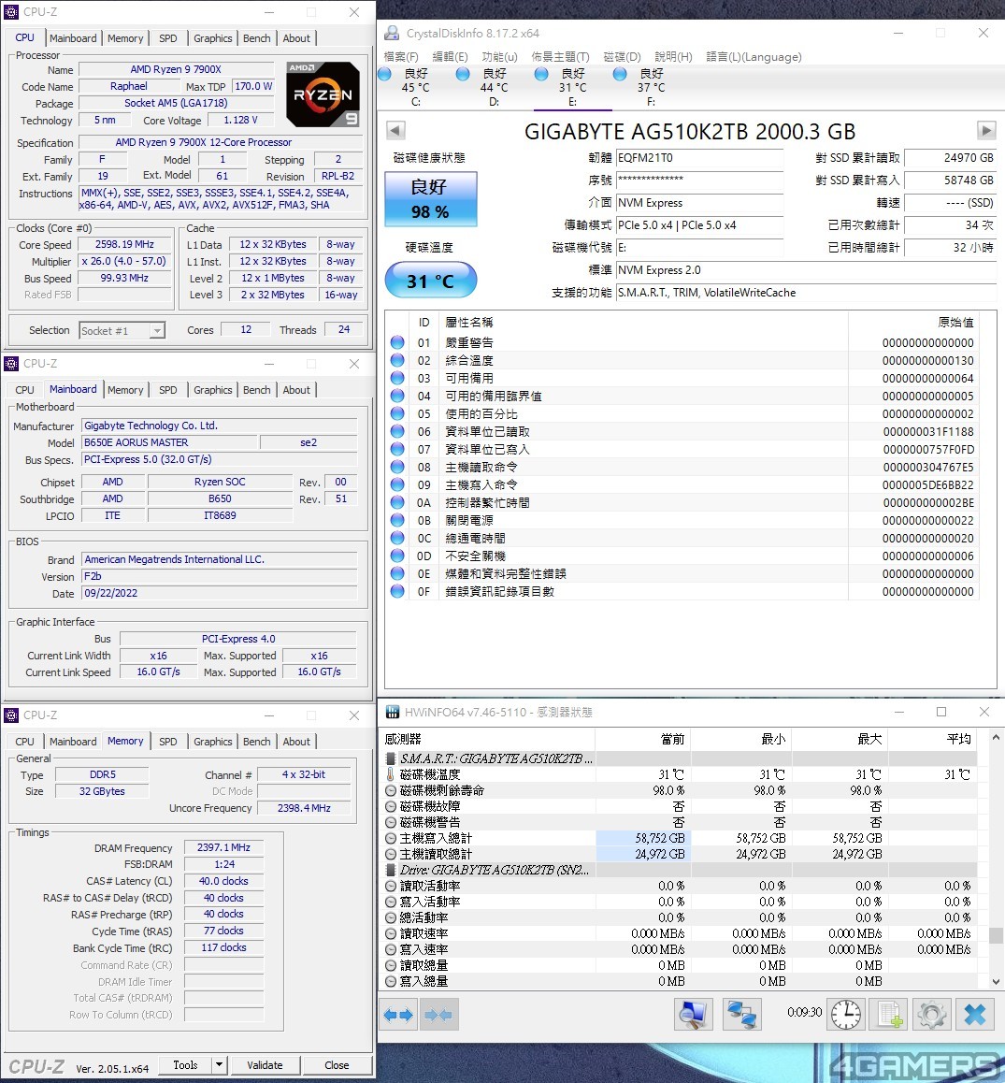Go to next disk with right arrow
Viewport: 1005px width, 1083px height.
[x=986, y=131]
